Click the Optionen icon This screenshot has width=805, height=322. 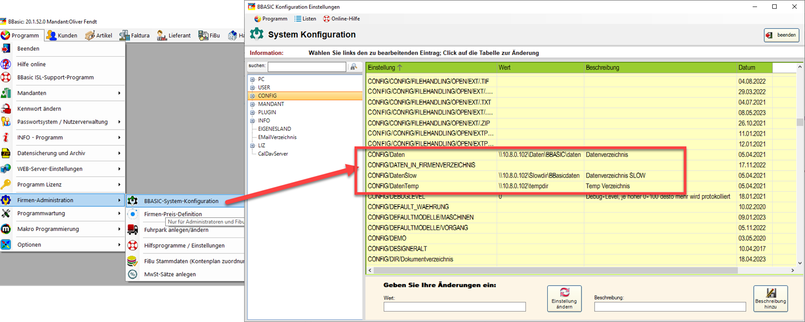[6, 245]
